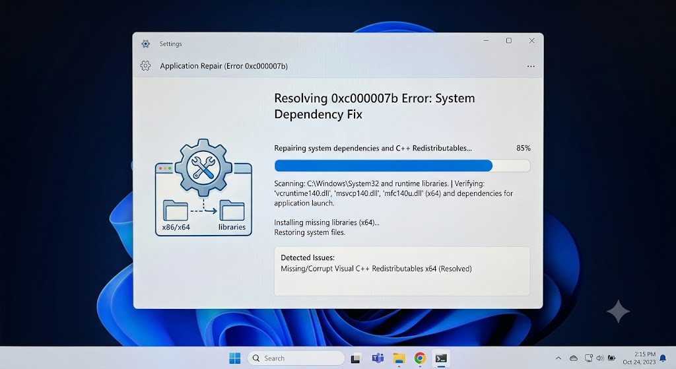
Task: Click 'Repairing system dependencies and C++ Redistributables...' text
Action: 373,148
